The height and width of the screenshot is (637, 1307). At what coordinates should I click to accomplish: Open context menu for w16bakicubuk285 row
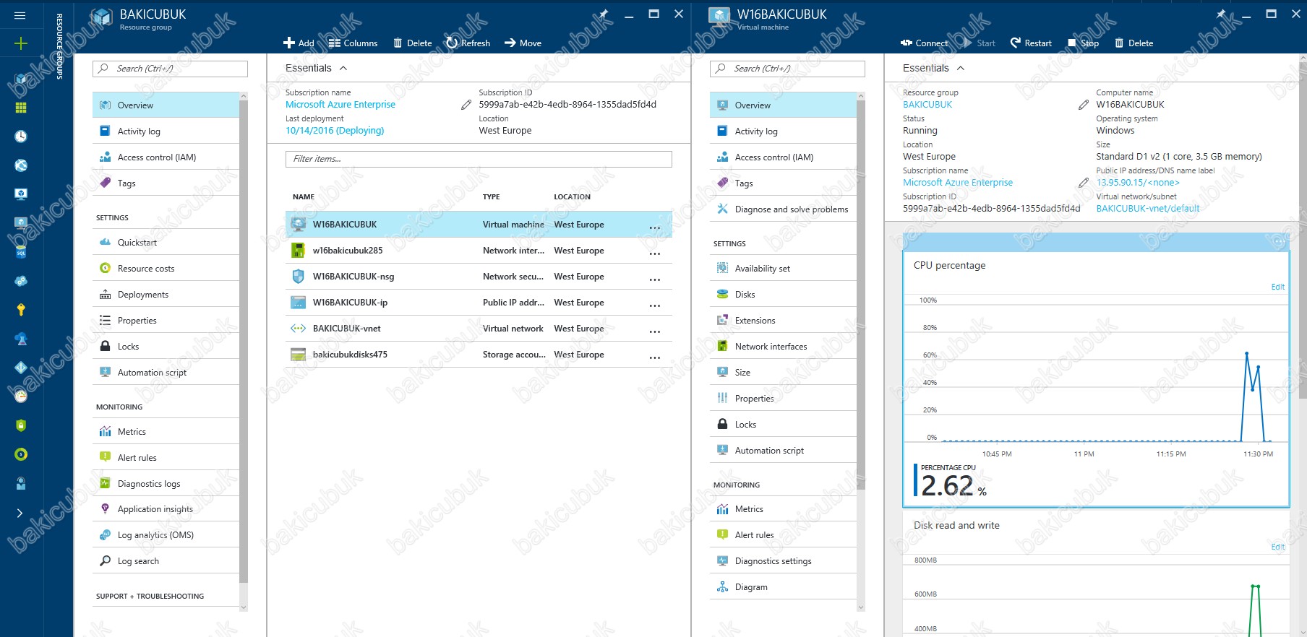[x=655, y=253]
